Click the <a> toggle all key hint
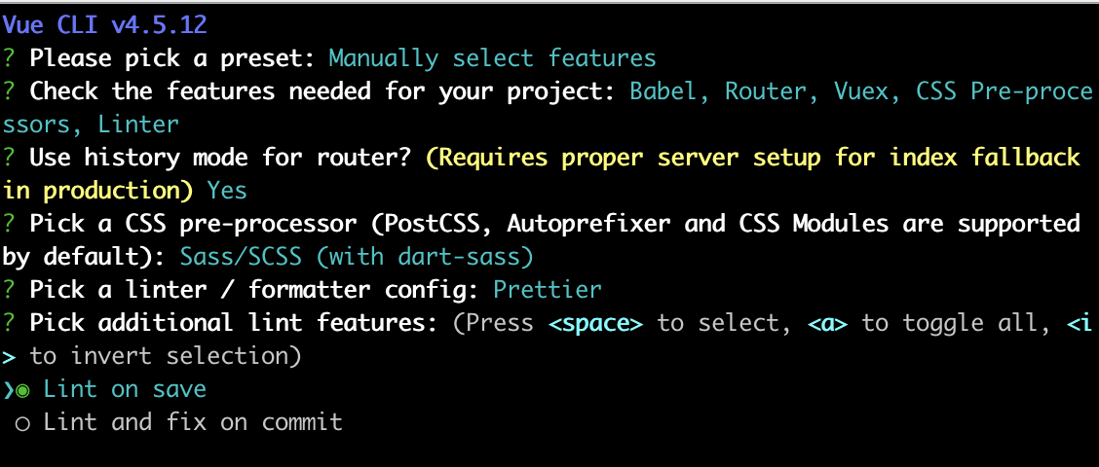This screenshot has width=1099, height=467. [827, 323]
